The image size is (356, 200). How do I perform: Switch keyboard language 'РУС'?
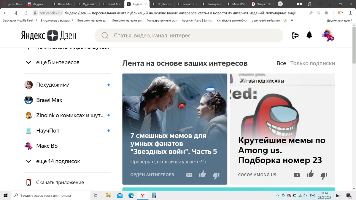point(312,195)
